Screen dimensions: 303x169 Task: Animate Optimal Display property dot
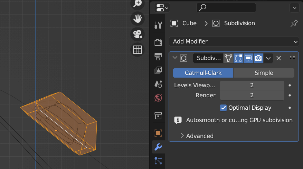[290, 108]
